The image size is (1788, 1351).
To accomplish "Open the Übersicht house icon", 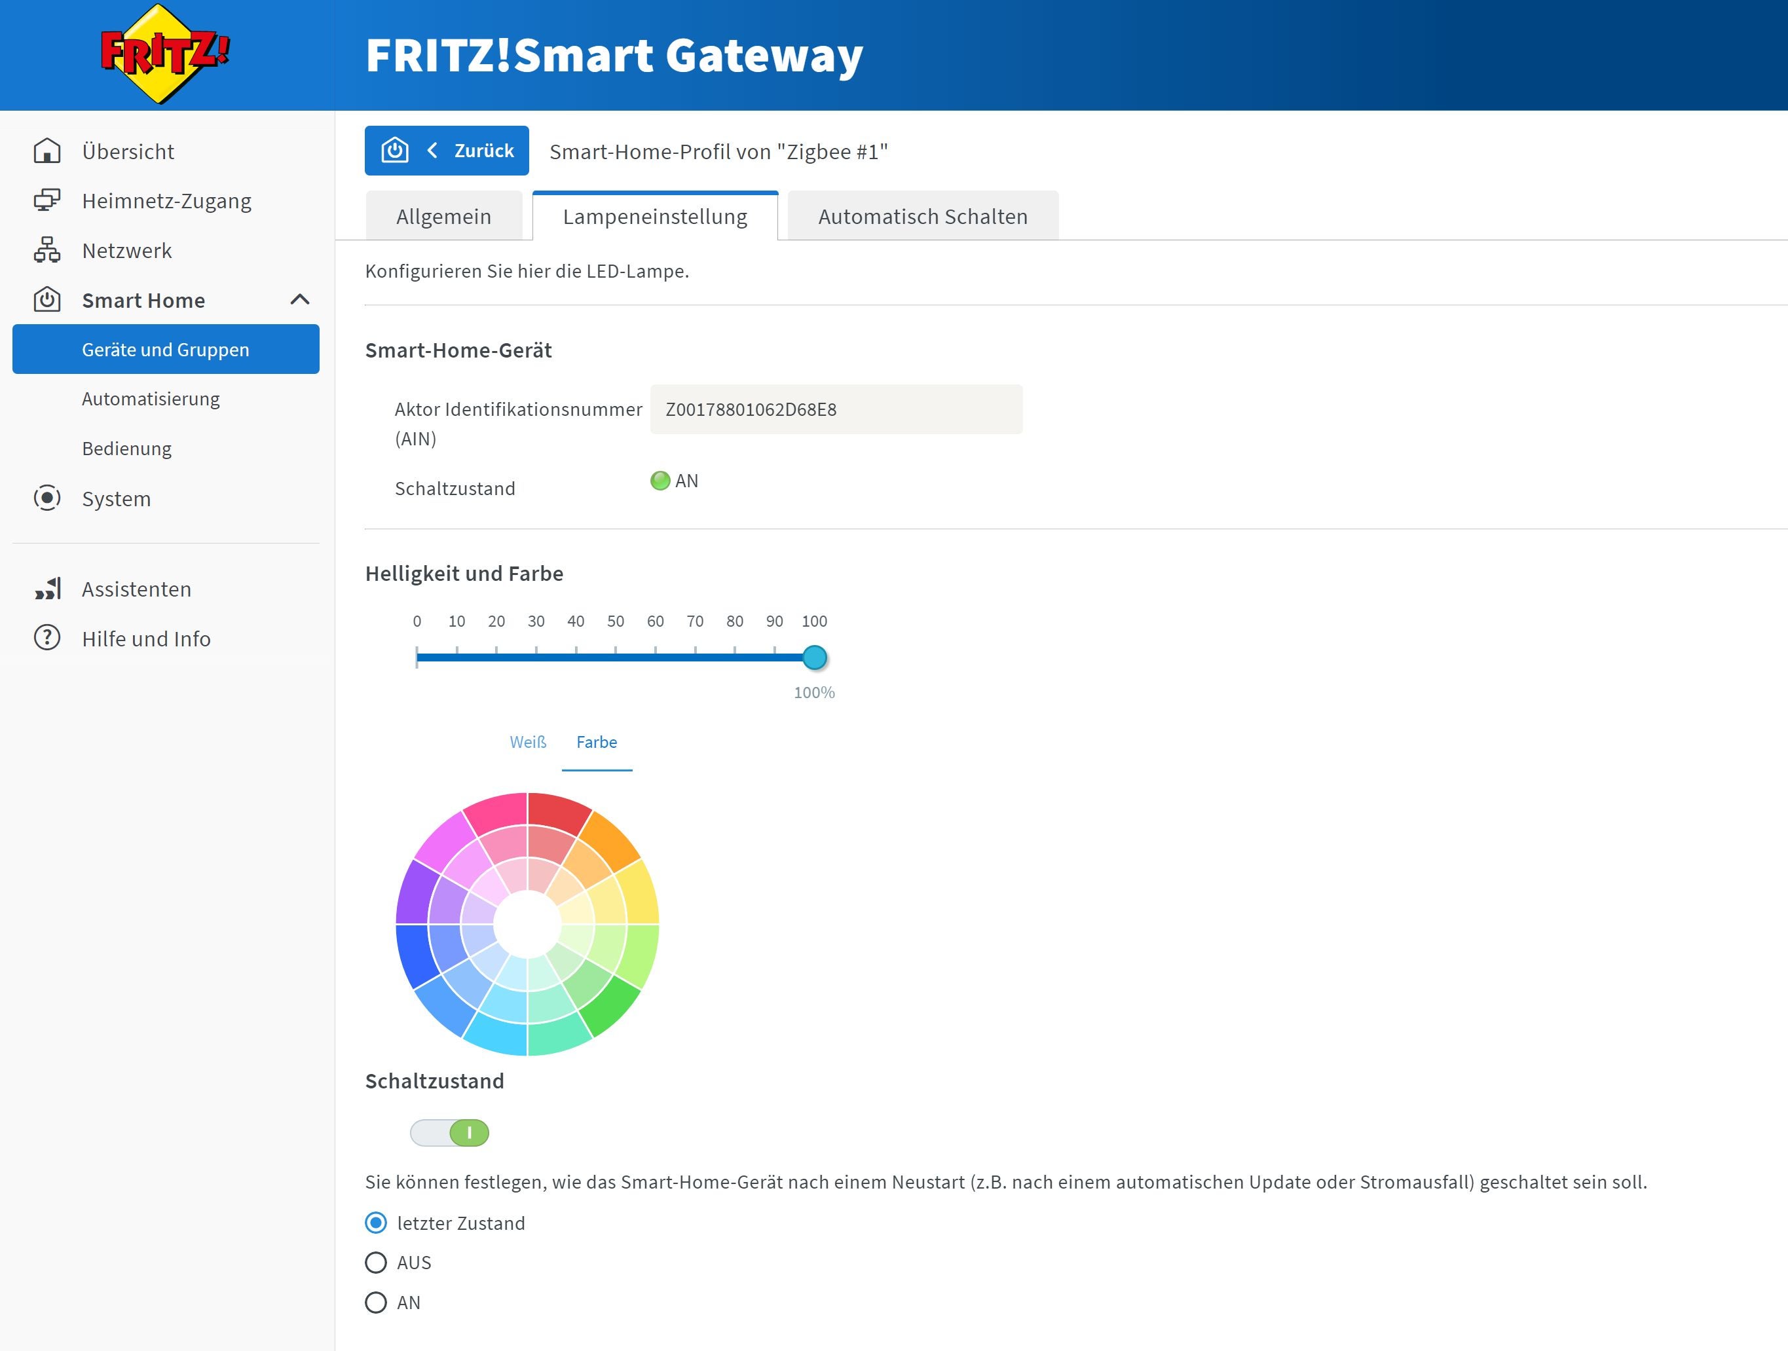I will 47,151.
